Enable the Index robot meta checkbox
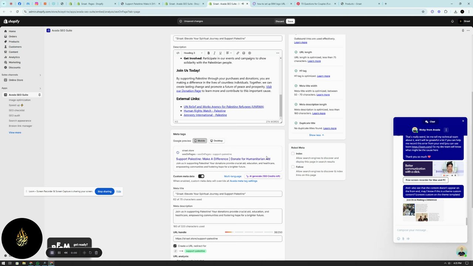Screen dimensions: 473x266 [x=293, y=154]
